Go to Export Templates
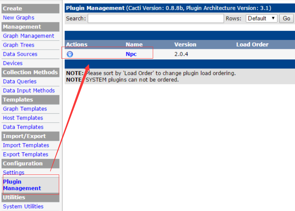This screenshot has width=295, height=211. [x=26, y=154]
